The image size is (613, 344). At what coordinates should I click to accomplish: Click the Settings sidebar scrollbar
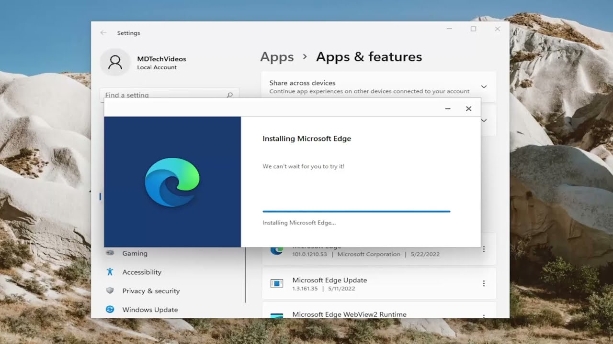pyautogui.click(x=245, y=275)
